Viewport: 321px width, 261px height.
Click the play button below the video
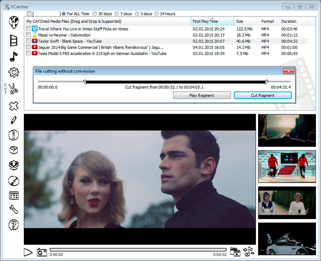click(28, 252)
